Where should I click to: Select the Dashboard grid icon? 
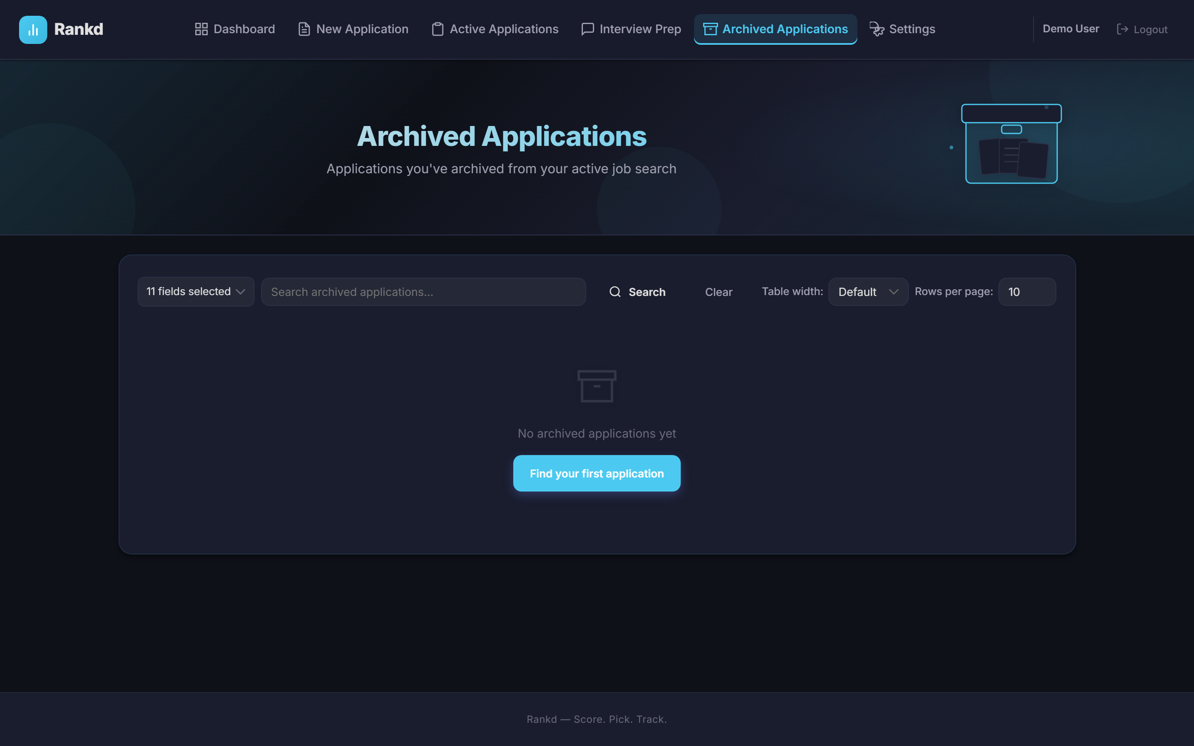click(201, 29)
